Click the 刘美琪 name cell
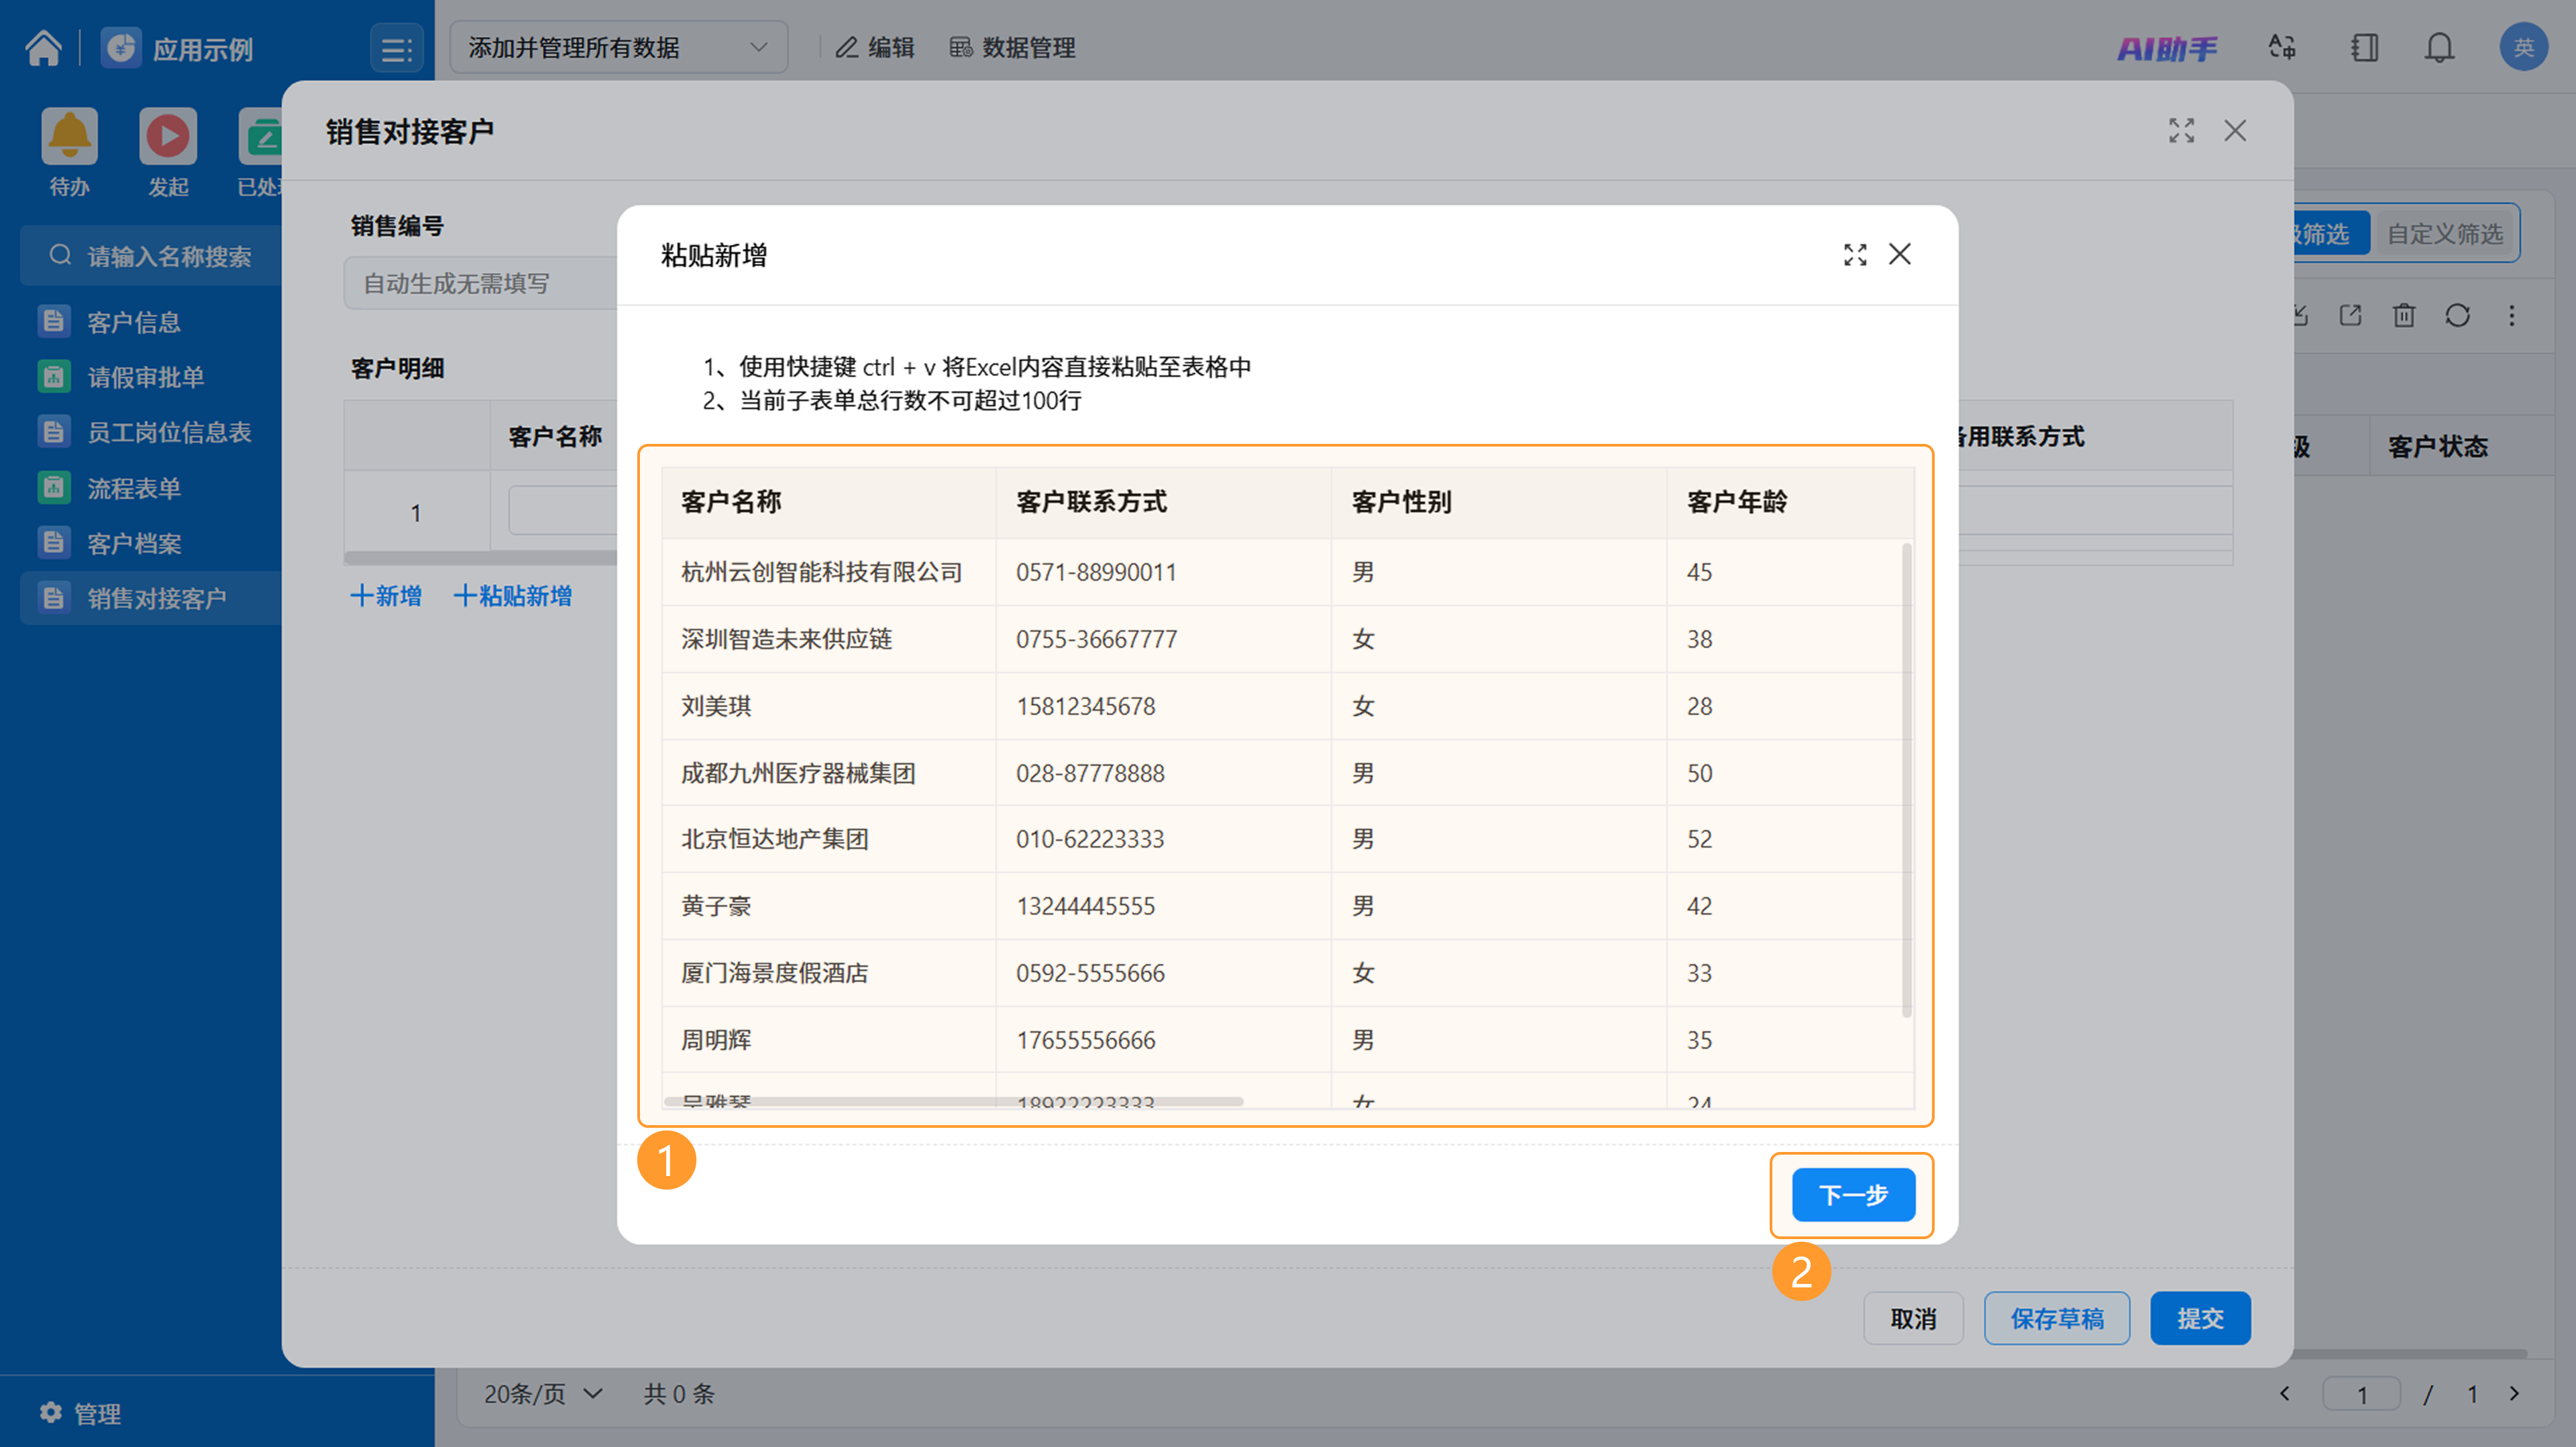 coord(828,705)
